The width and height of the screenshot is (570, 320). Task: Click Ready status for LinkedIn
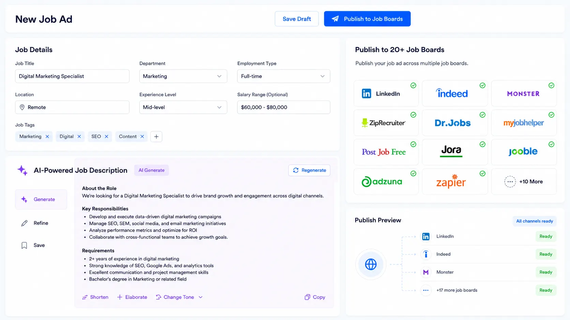(546, 236)
